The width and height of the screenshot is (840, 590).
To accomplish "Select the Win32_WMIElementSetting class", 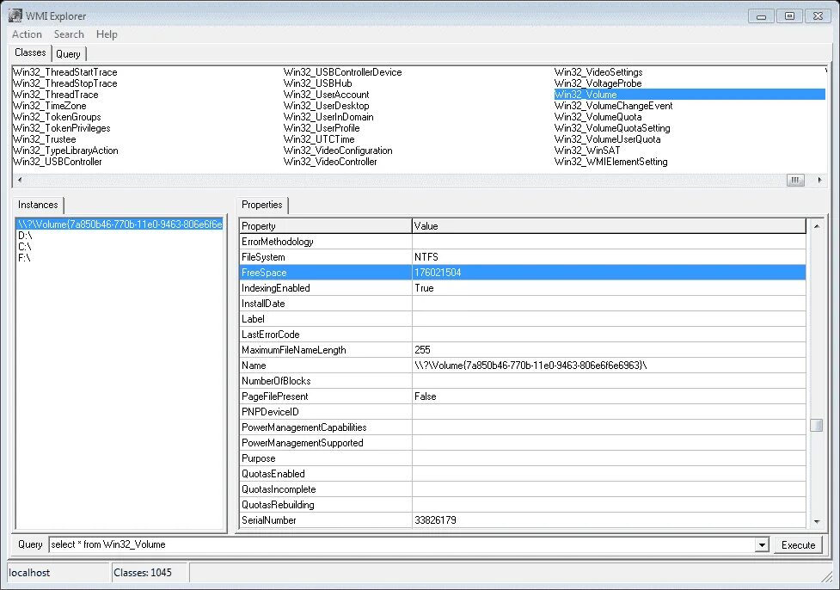I will click(610, 162).
